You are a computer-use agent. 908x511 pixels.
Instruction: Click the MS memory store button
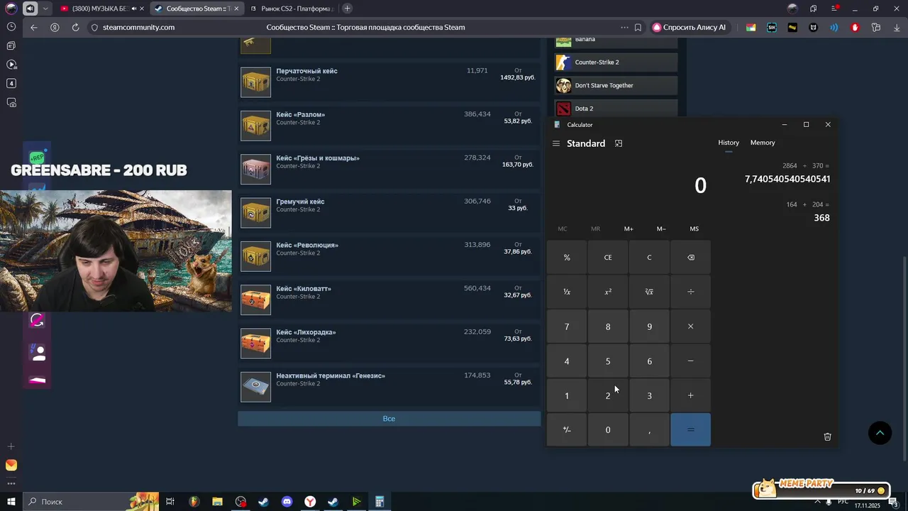tap(694, 229)
